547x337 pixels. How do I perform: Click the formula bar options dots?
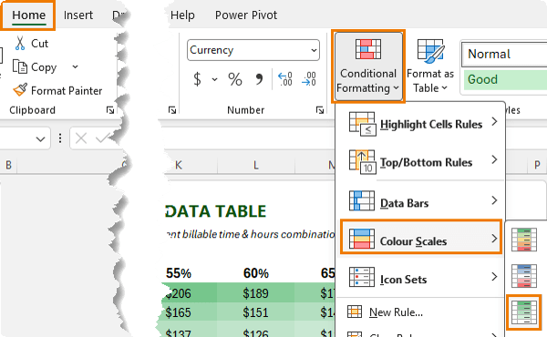60,138
